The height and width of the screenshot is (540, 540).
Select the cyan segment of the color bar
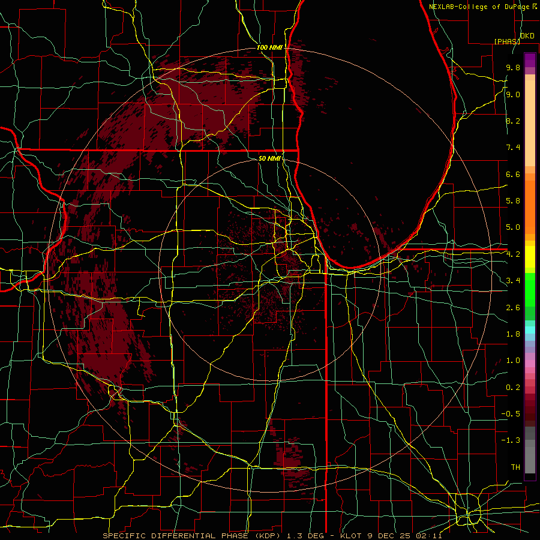[530, 329]
